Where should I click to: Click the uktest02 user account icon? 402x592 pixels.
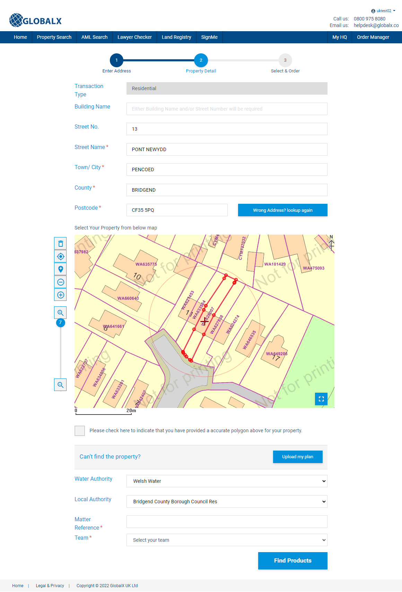click(x=373, y=11)
